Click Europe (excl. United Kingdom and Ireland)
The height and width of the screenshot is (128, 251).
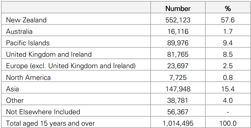coord(71,66)
